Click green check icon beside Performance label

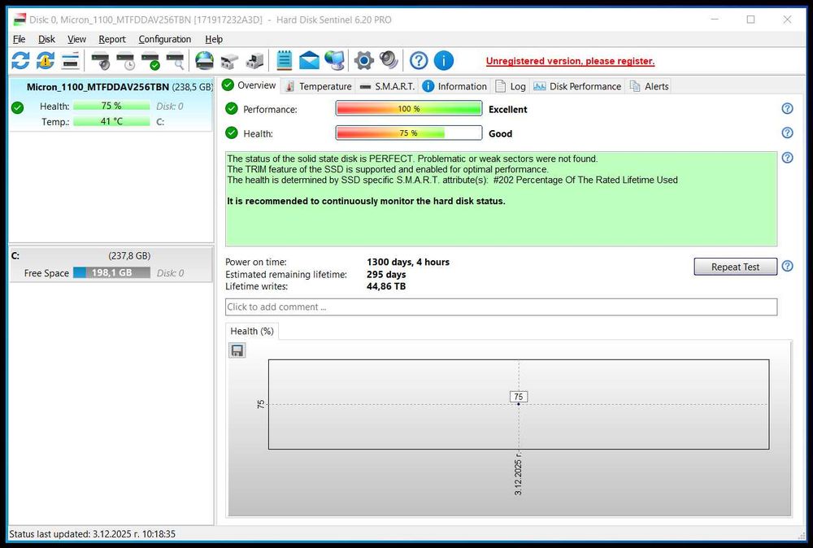tap(232, 109)
